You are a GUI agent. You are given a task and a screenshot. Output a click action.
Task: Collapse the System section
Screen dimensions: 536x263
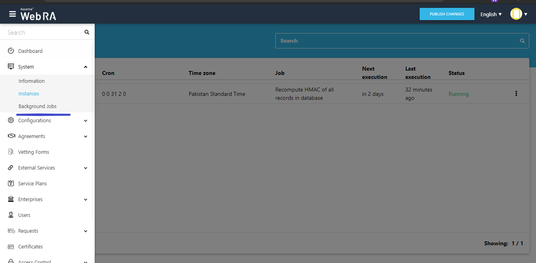[x=86, y=67]
